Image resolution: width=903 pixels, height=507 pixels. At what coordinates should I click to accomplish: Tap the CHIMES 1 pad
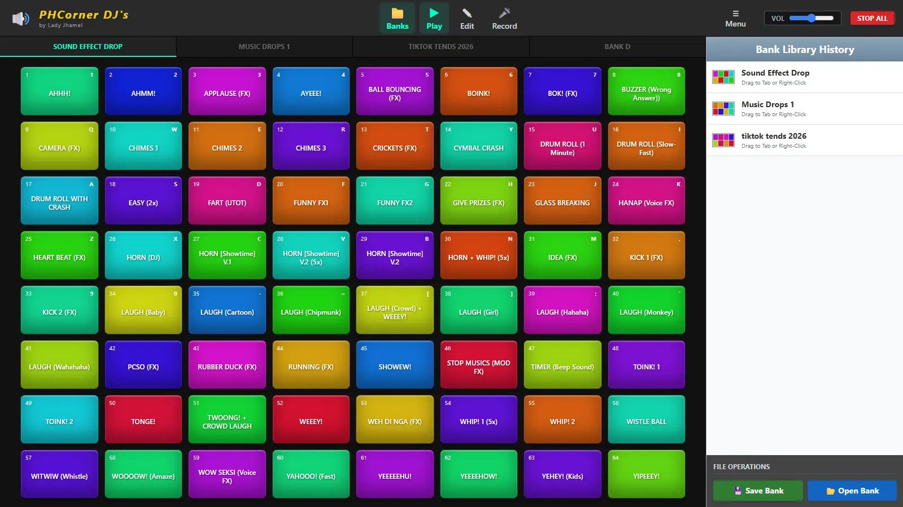tap(143, 146)
